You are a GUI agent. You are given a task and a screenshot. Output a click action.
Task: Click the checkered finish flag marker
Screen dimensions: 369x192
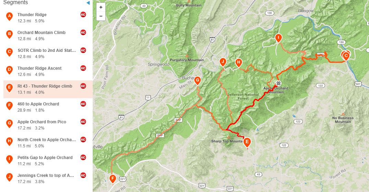pos(279,83)
